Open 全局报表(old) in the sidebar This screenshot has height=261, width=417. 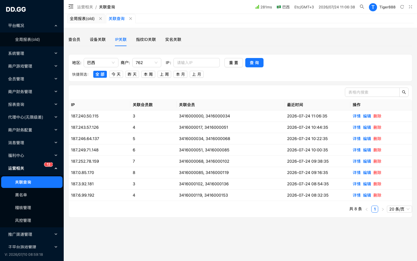click(x=32, y=39)
